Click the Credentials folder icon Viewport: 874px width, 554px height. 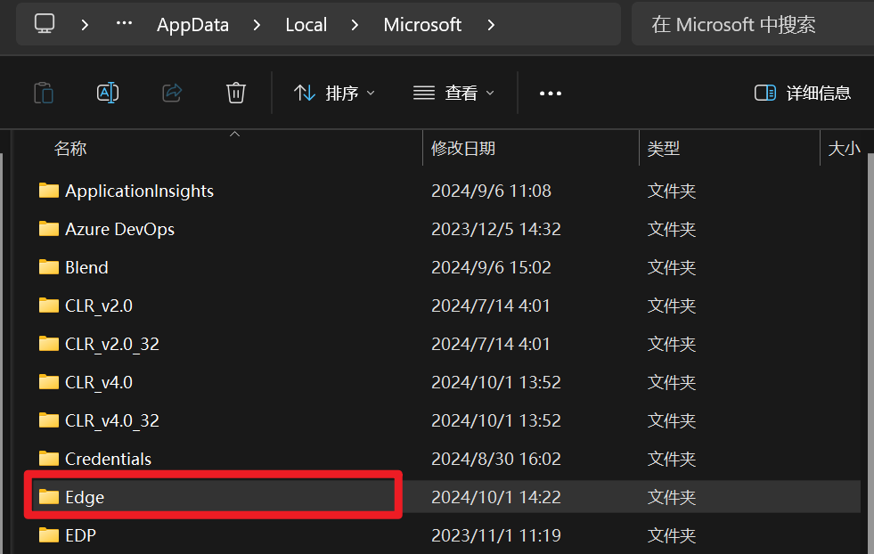(x=49, y=459)
